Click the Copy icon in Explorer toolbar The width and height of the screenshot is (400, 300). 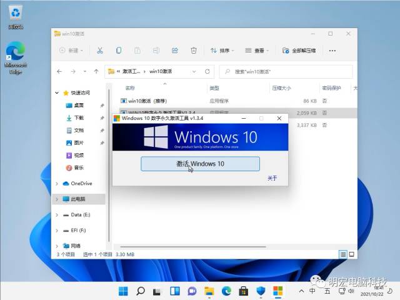coord(119,51)
